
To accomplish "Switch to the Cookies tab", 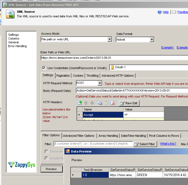I will (78, 76).
